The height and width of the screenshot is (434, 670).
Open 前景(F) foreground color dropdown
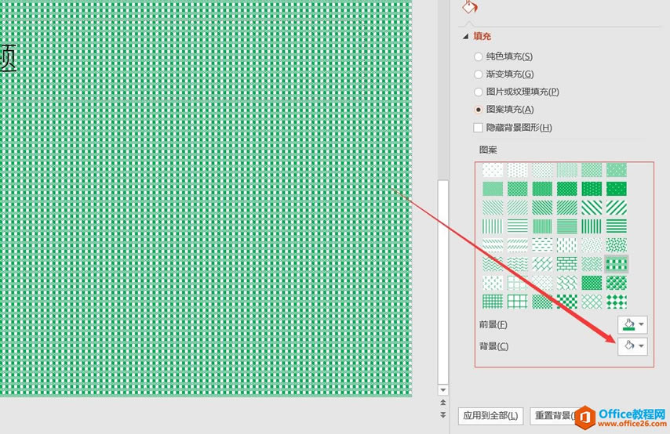coord(633,325)
